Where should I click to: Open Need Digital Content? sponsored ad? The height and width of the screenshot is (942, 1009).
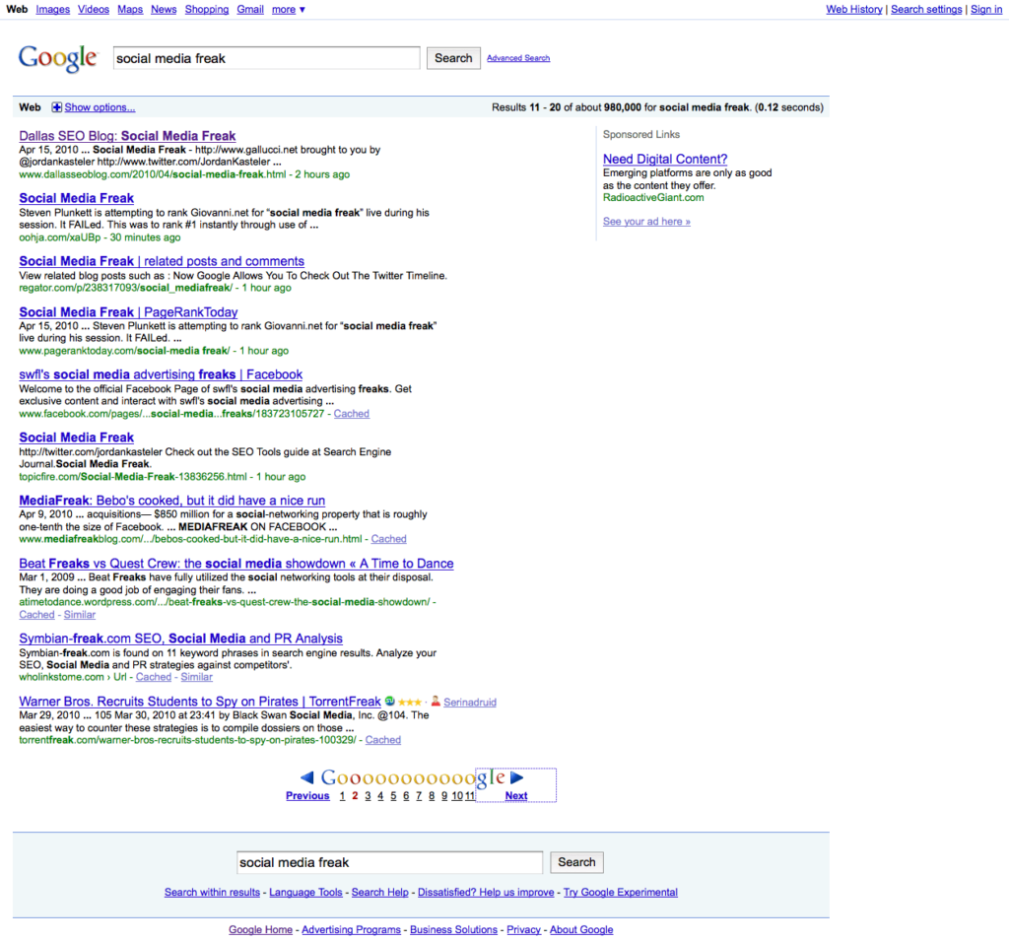[x=665, y=159]
